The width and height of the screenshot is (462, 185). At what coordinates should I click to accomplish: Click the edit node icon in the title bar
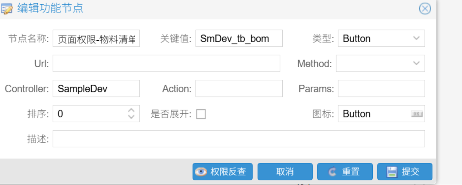tap(7, 9)
